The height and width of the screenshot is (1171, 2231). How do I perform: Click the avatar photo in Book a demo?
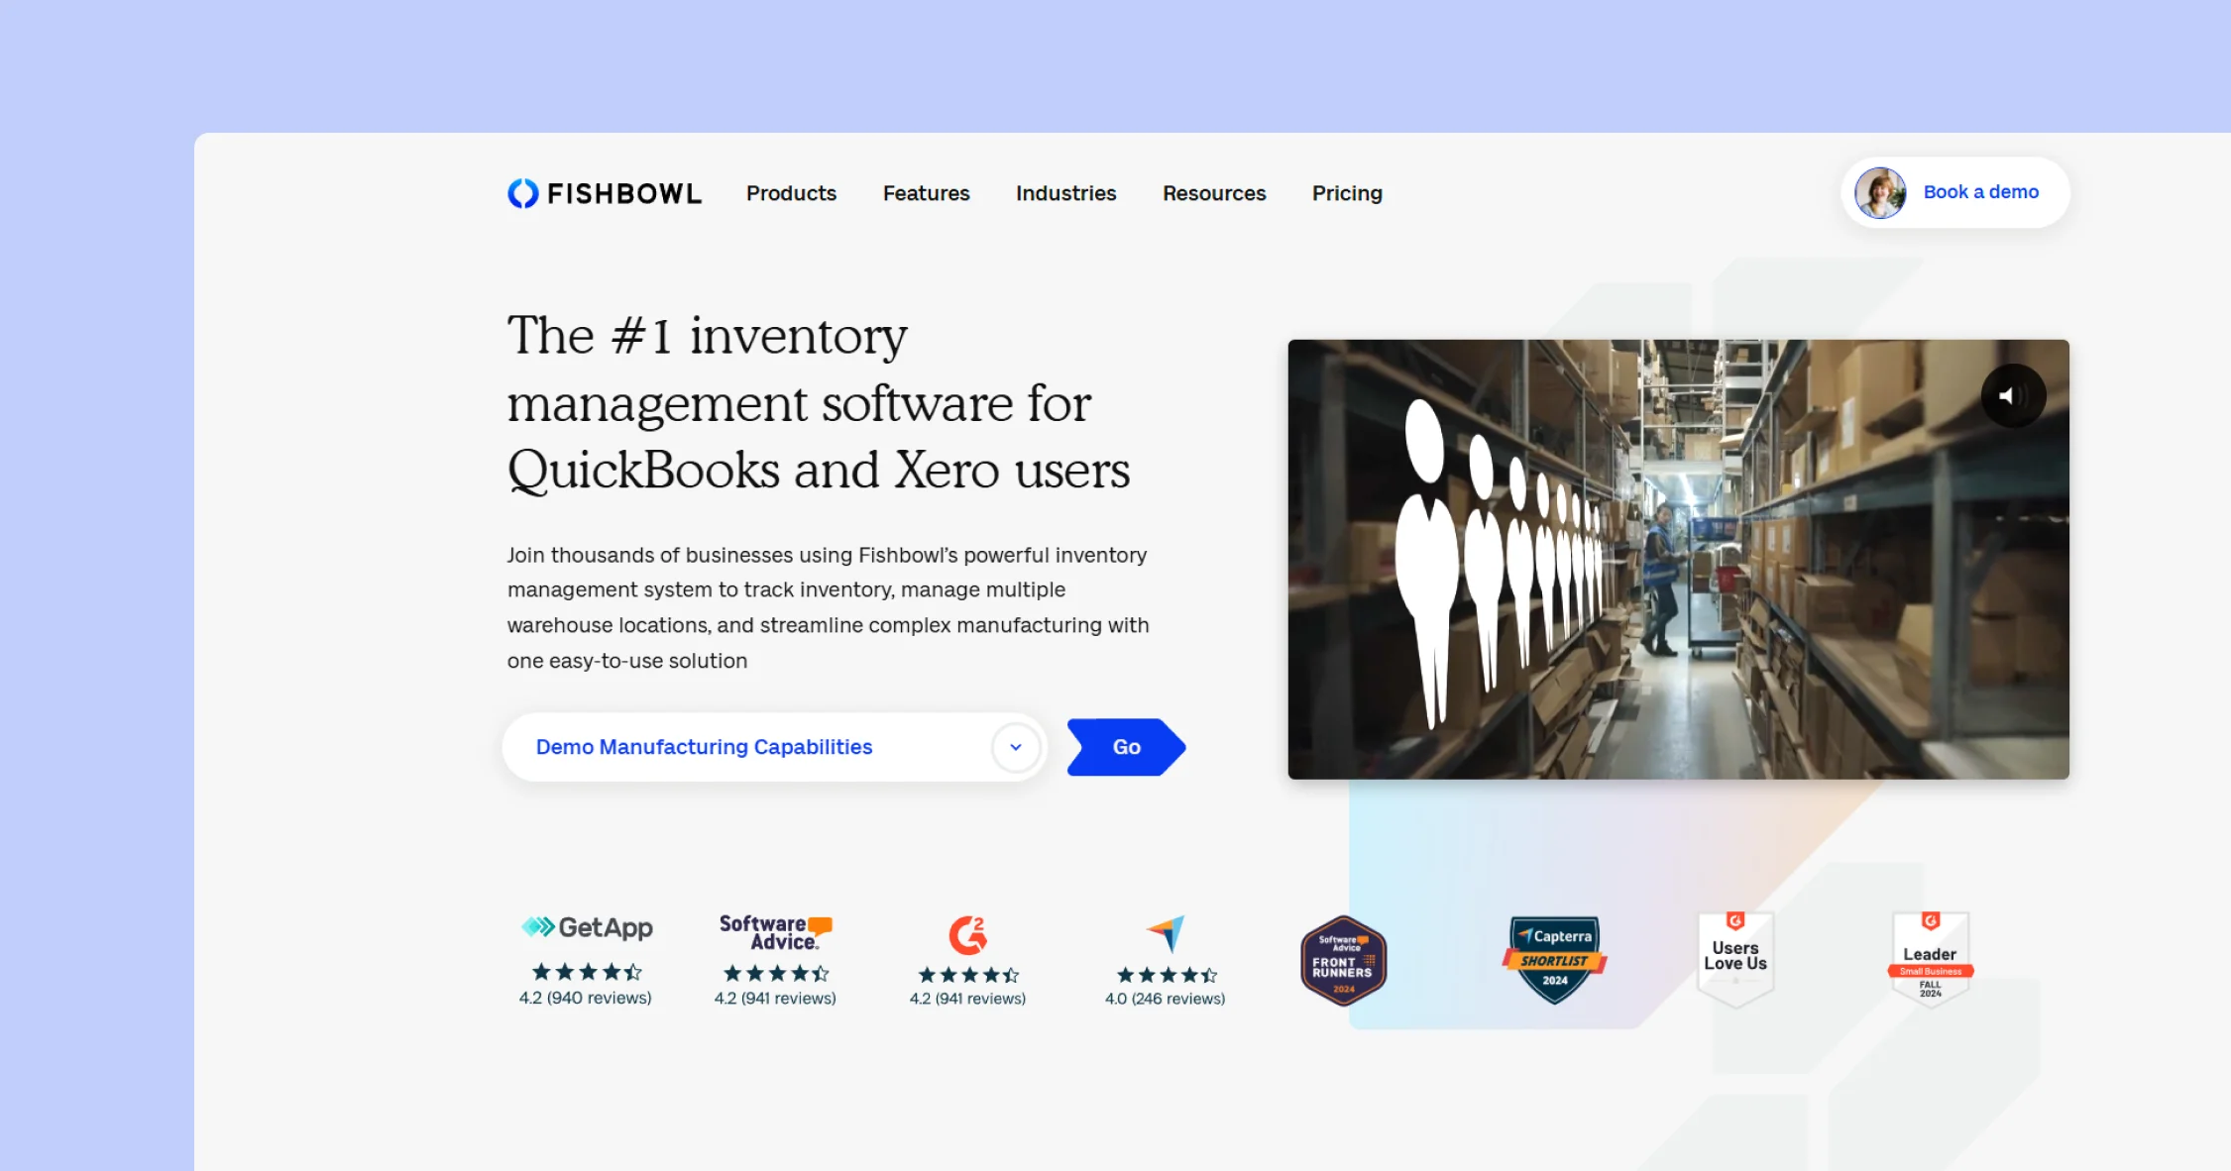pos(1880,192)
